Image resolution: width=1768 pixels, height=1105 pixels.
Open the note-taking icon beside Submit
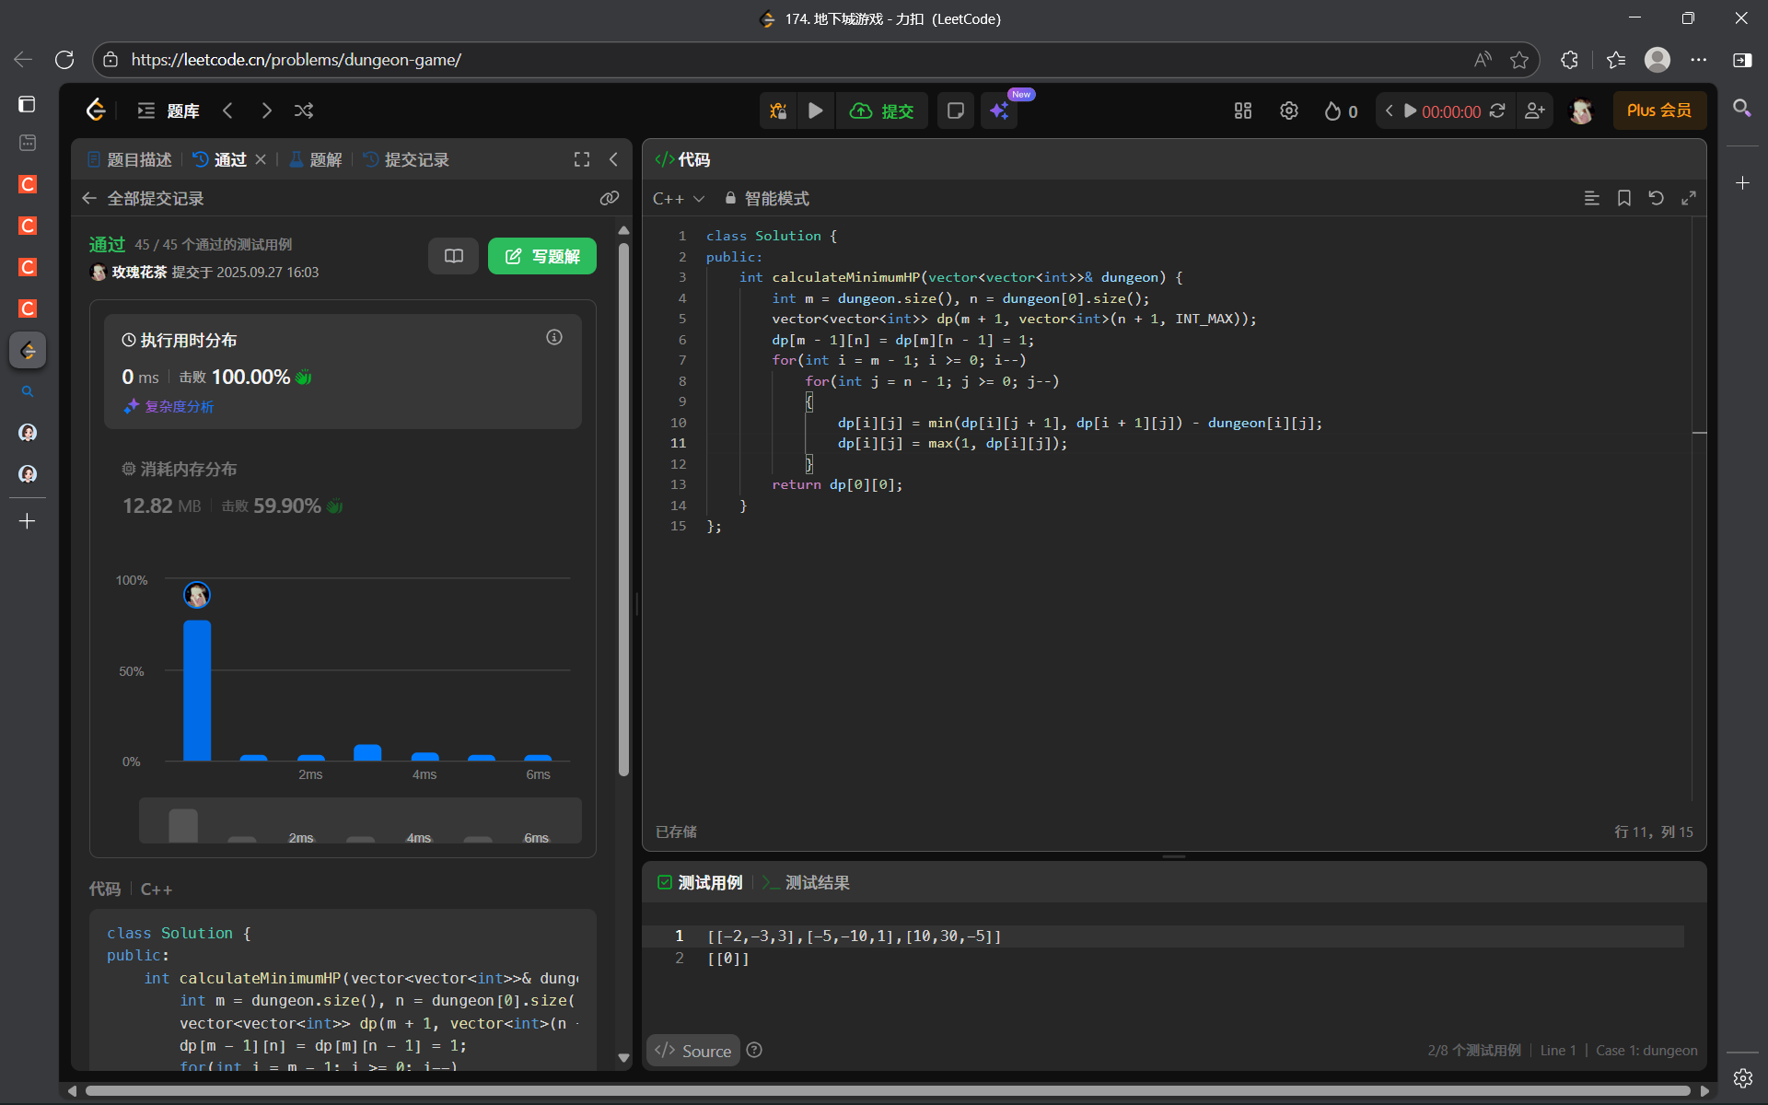(x=955, y=110)
